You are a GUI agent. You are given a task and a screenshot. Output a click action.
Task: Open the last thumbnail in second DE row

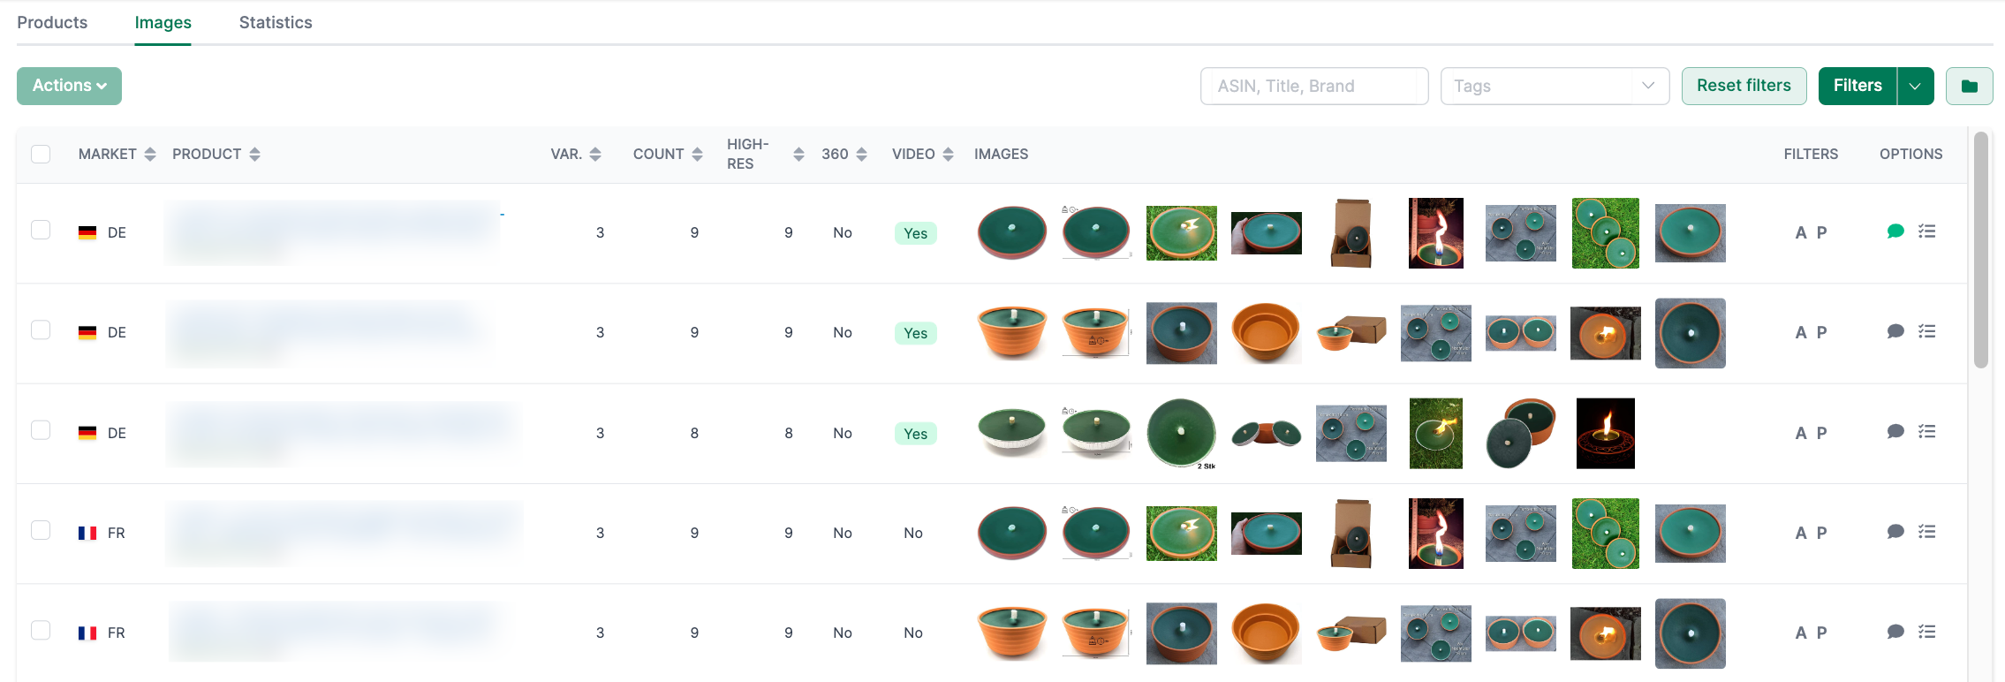click(x=1691, y=333)
